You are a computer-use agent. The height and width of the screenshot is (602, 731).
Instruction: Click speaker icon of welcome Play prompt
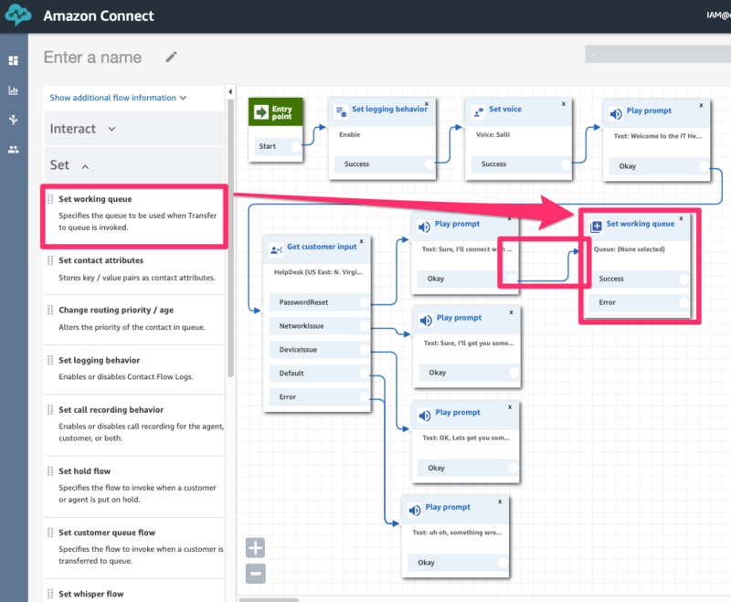(x=616, y=113)
